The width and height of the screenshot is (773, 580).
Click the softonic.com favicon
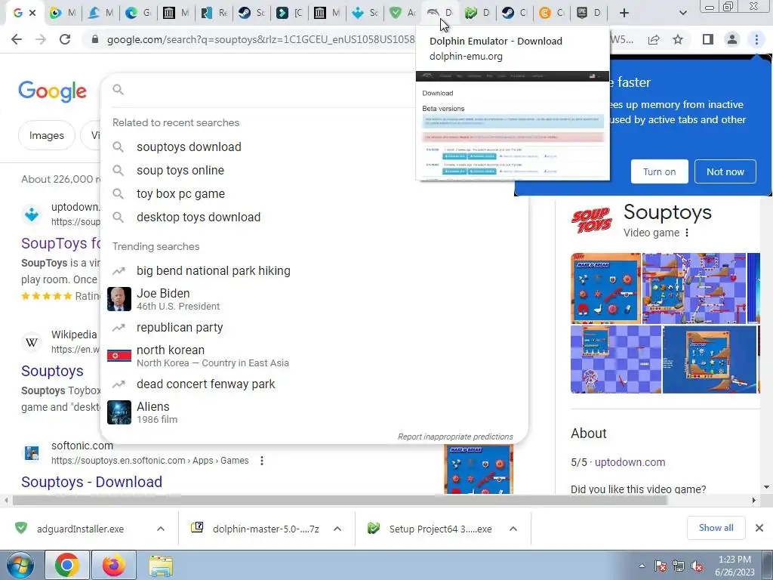[x=32, y=452]
